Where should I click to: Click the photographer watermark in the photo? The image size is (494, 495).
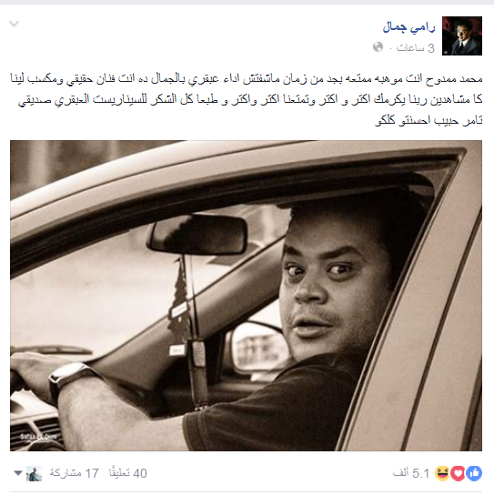pyautogui.click(x=39, y=438)
